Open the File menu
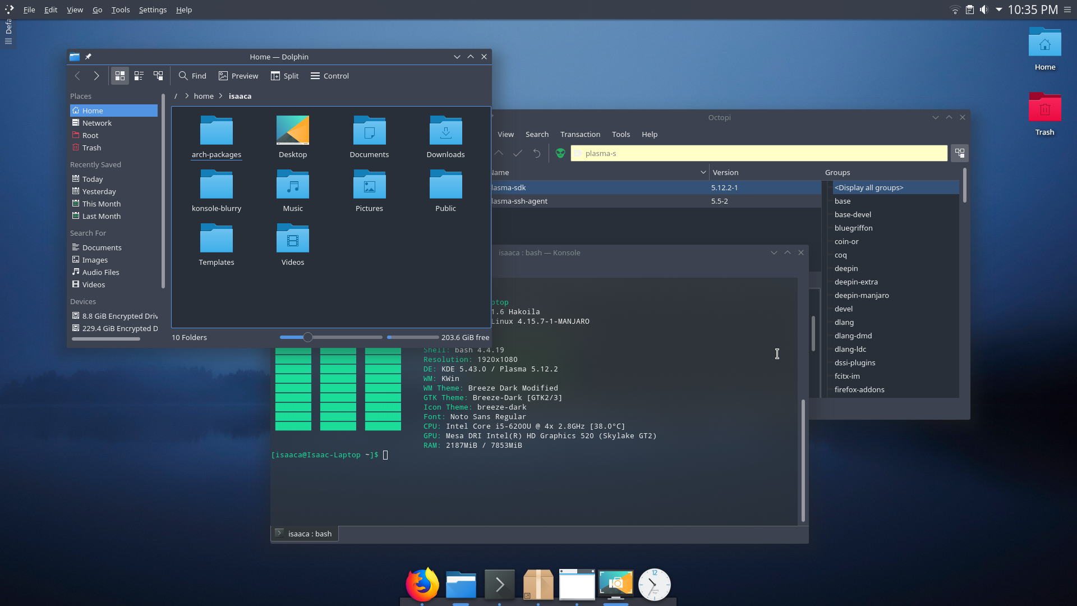 29,10
